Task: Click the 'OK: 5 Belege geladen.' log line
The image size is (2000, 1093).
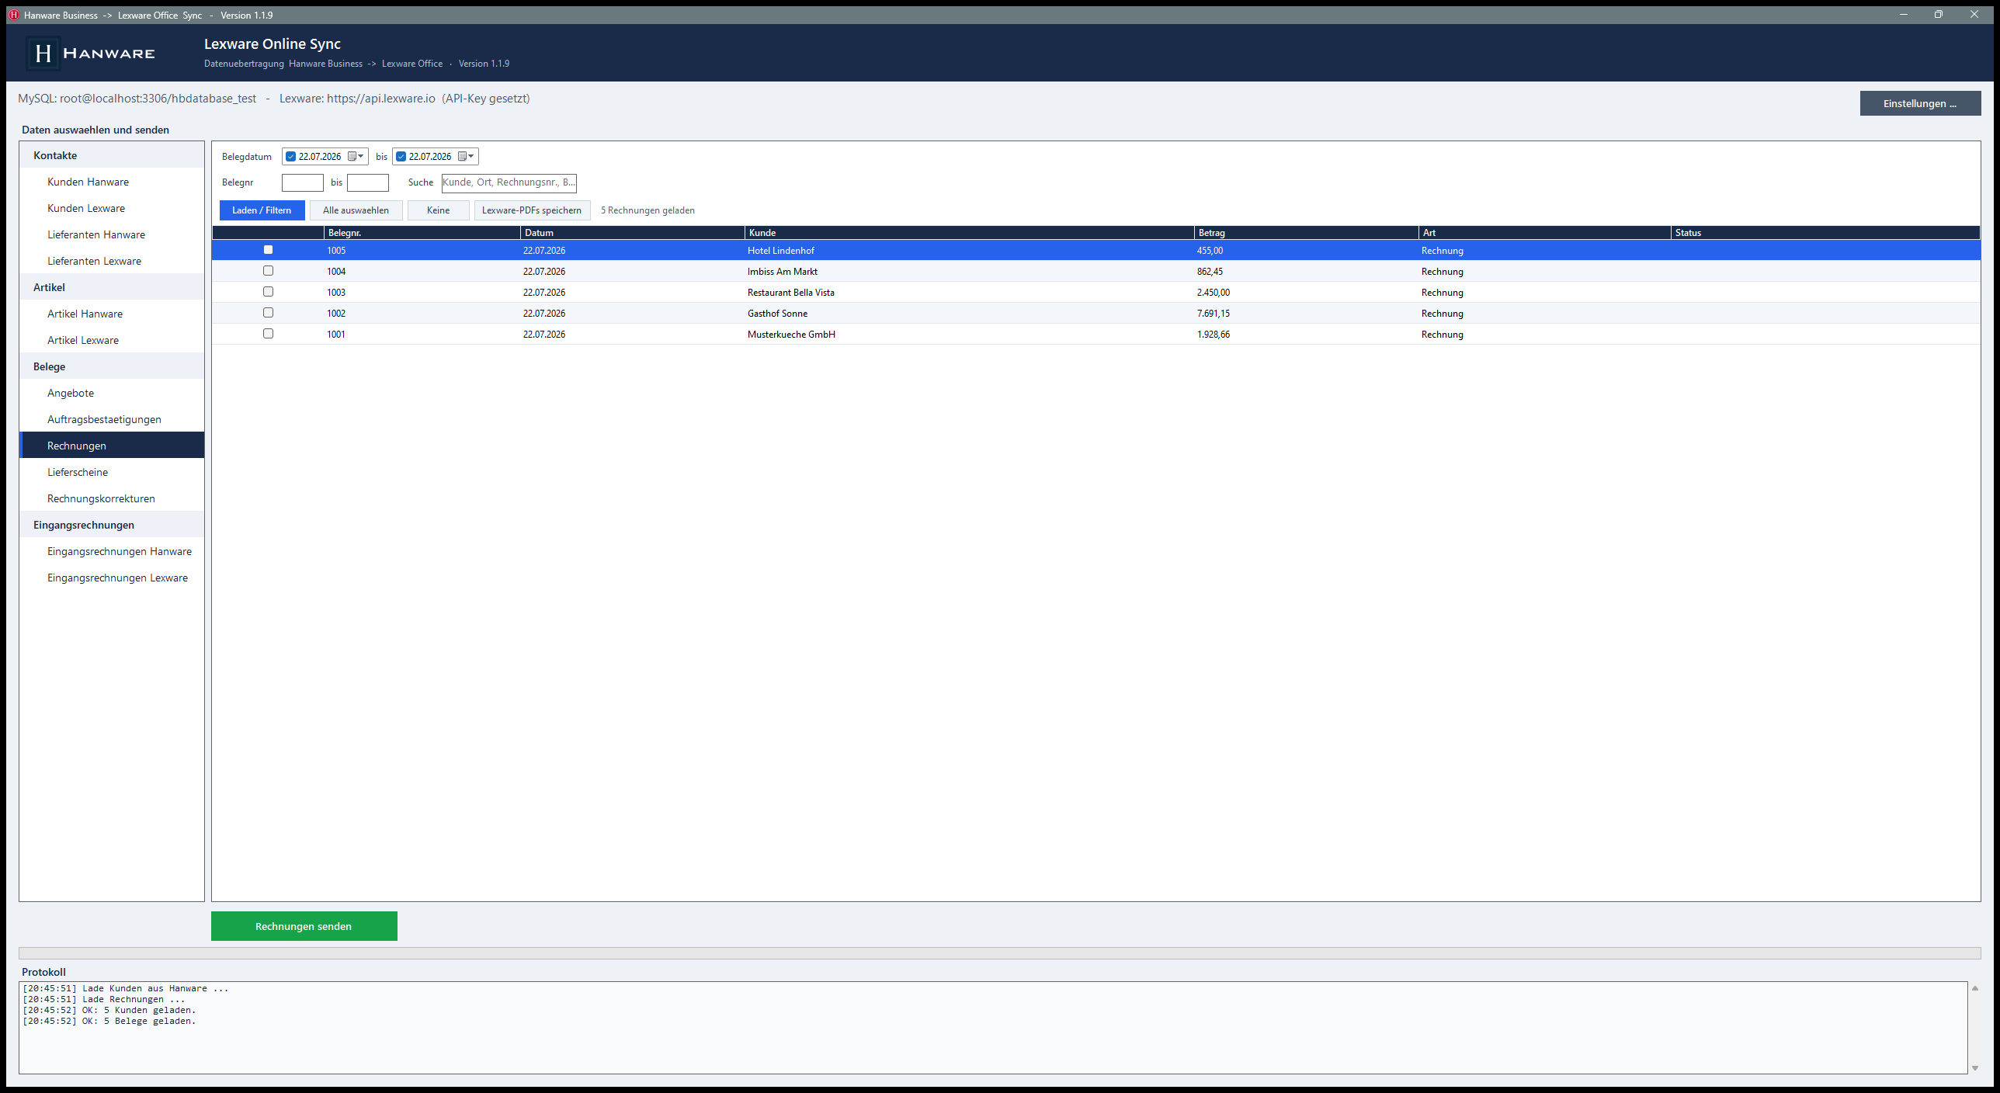Action: (x=109, y=1021)
